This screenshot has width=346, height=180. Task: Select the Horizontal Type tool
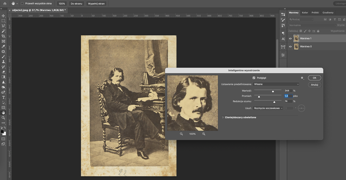3,98
